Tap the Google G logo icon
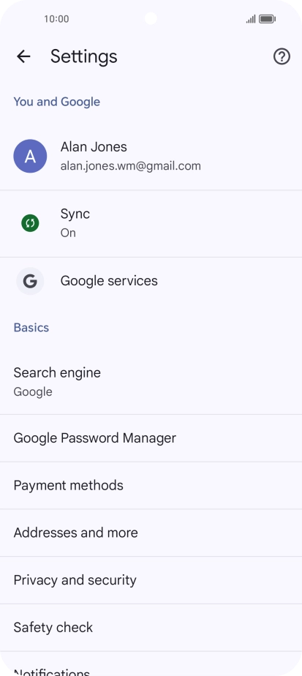This screenshot has width=302, height=676. pos(30,281)
